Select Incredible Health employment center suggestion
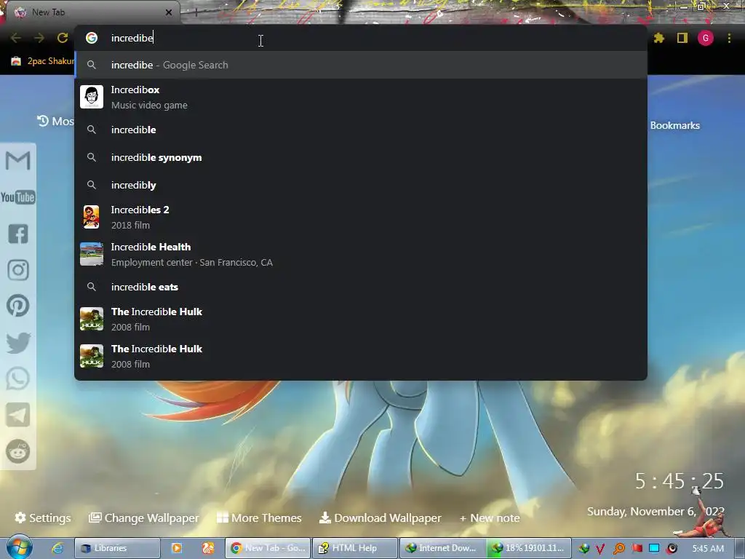The image size is (745, 559). [x=361, y=254]
